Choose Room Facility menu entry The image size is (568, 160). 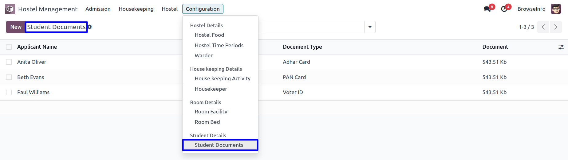(x=211, y=112)
